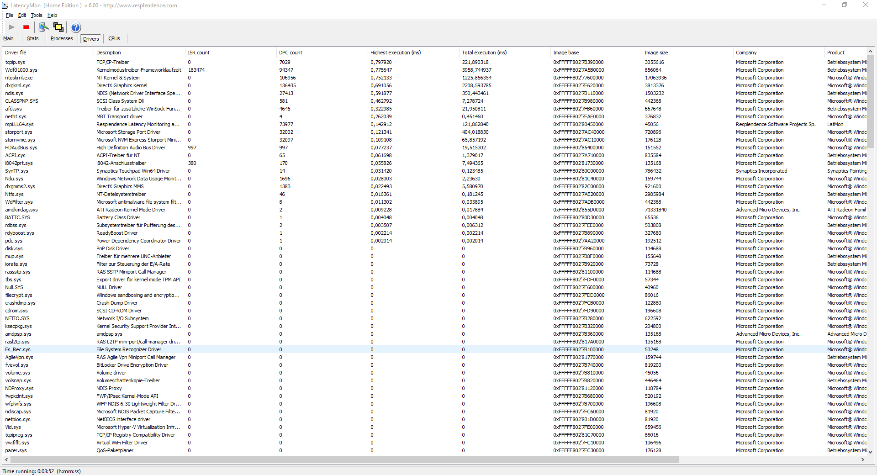This screenshot has width=877, height=475.
Task: Switch to the CPUs tab
Action: point(114,39)
